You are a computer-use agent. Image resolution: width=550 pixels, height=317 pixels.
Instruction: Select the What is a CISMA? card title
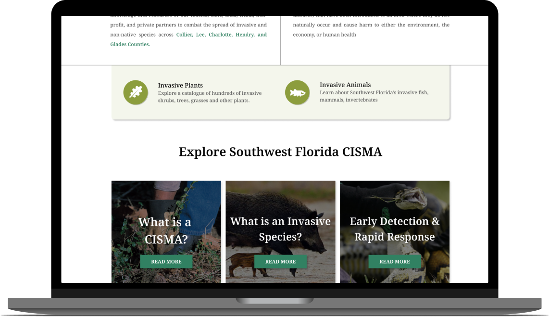tap(165, 230)
